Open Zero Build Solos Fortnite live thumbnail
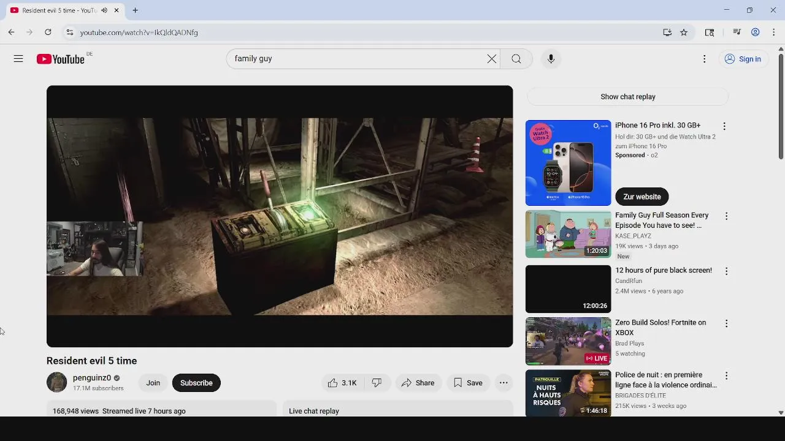Image resolution: width=785 pixels, height=441 pixels. click(x=569, y=341)
